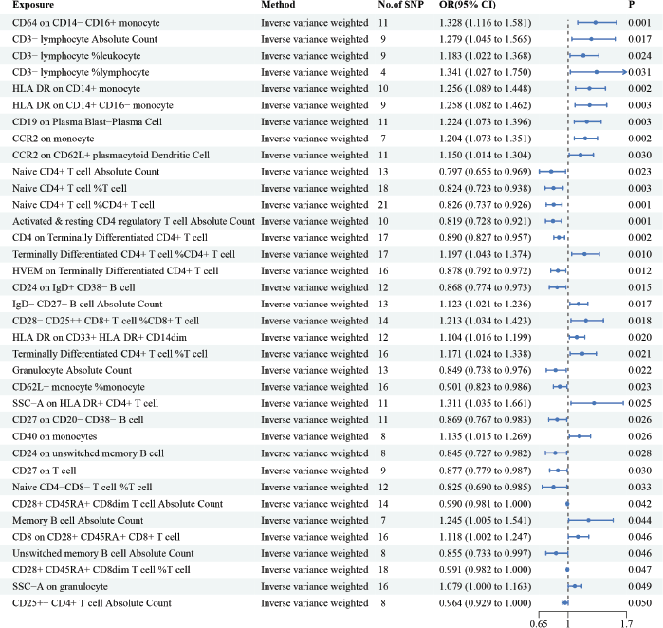663x628 pixels.
Task: Click OR value '1.311 (1.035 to 1.661)'
Action: (485, 403)
